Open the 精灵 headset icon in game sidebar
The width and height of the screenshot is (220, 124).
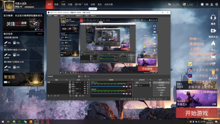(x=213, y=18)
